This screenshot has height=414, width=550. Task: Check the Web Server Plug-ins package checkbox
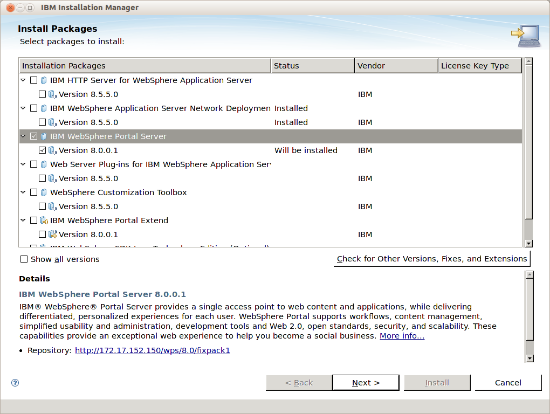pos(33,164)
